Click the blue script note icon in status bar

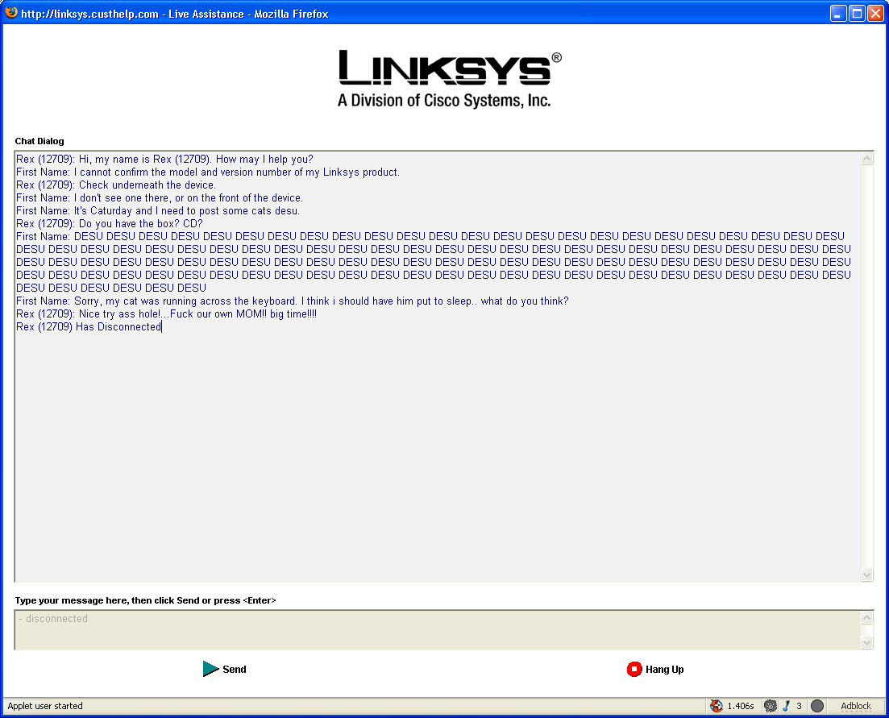787,706
